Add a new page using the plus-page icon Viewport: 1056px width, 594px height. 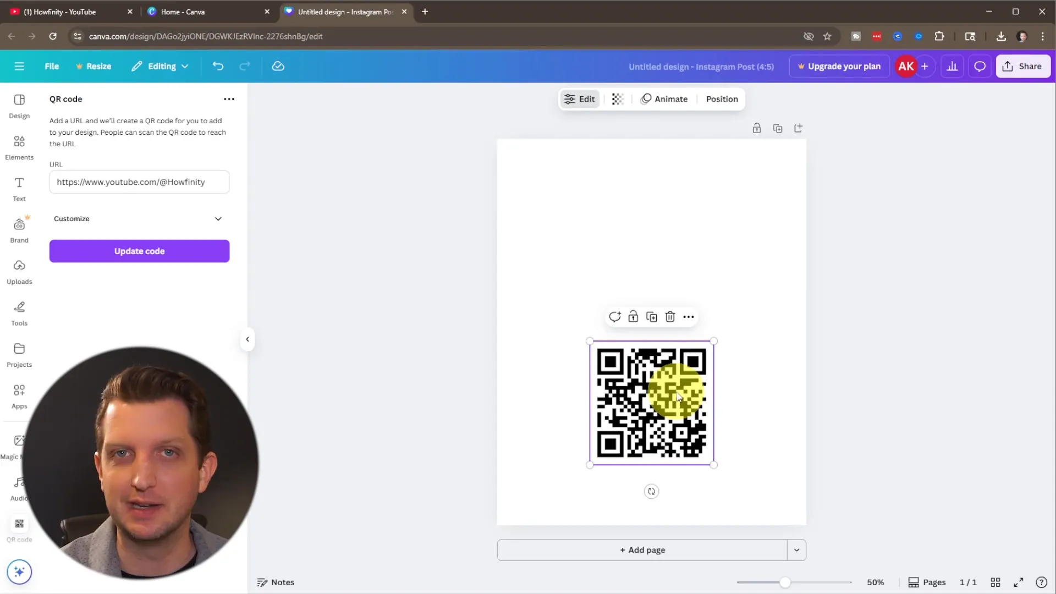point(799,128)
